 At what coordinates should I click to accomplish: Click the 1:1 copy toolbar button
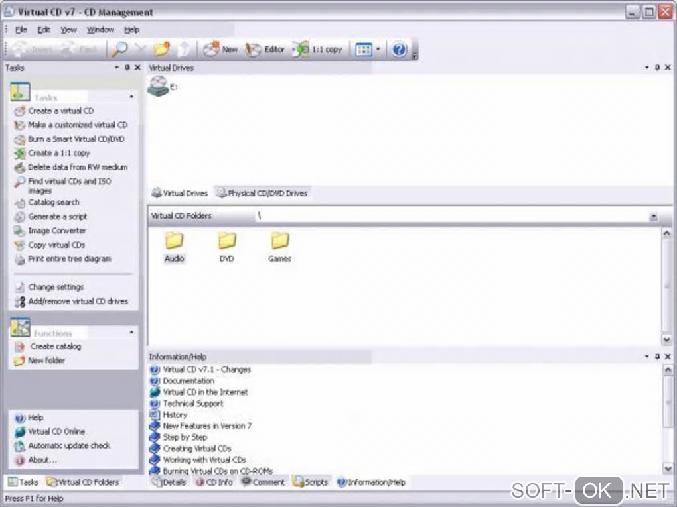318,50
